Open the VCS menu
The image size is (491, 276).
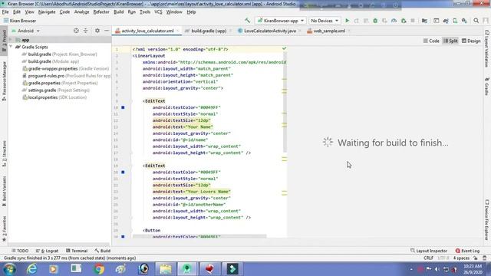click(x=158, y=12)
